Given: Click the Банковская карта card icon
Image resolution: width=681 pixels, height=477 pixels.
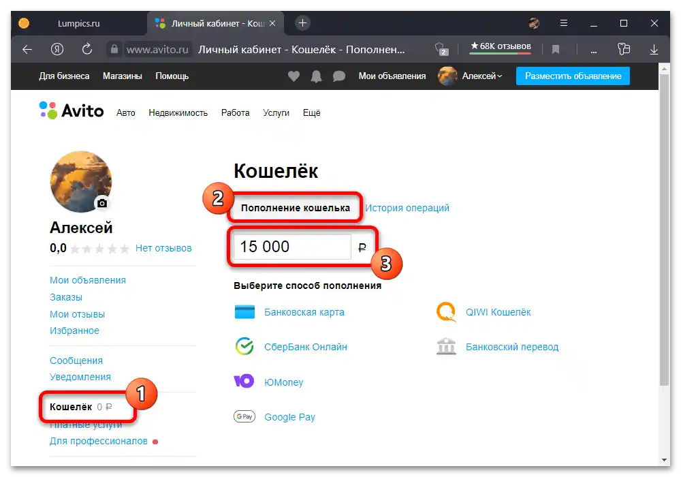Looking at the screenshot, I should pyautogui.click(x=244, y=312).
